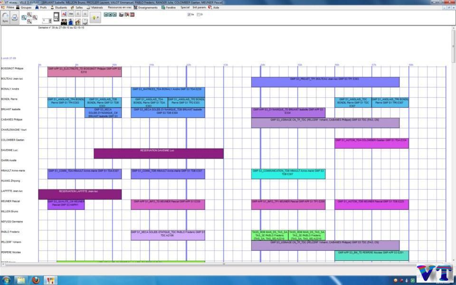The height and width of the screenshot is (285, 456).
Task: Click the Sync refresh button
Action: coord(5,18)
